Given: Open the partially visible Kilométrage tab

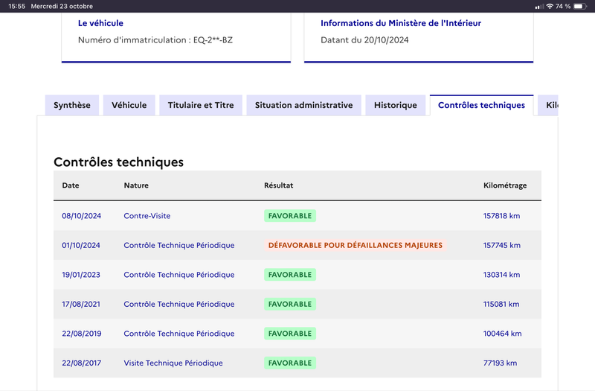Looking at the screenshot, I should click(x=548, y=105).
